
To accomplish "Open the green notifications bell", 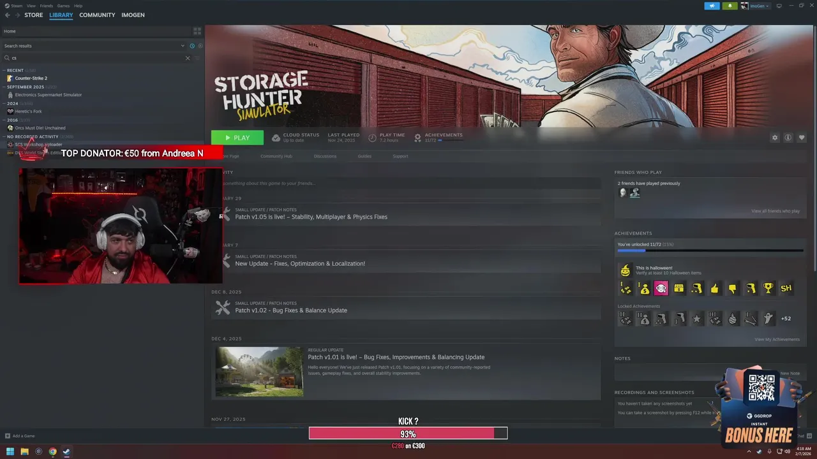I will pos(730,6).
